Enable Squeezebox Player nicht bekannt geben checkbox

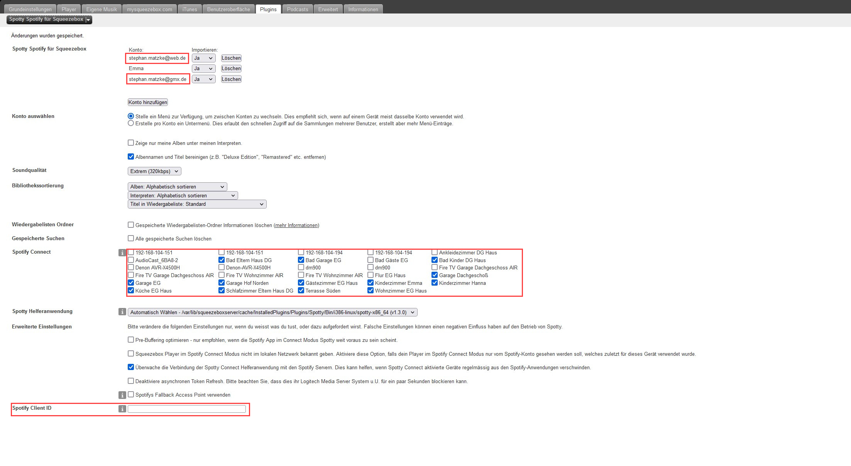click(x=131, y=353)
